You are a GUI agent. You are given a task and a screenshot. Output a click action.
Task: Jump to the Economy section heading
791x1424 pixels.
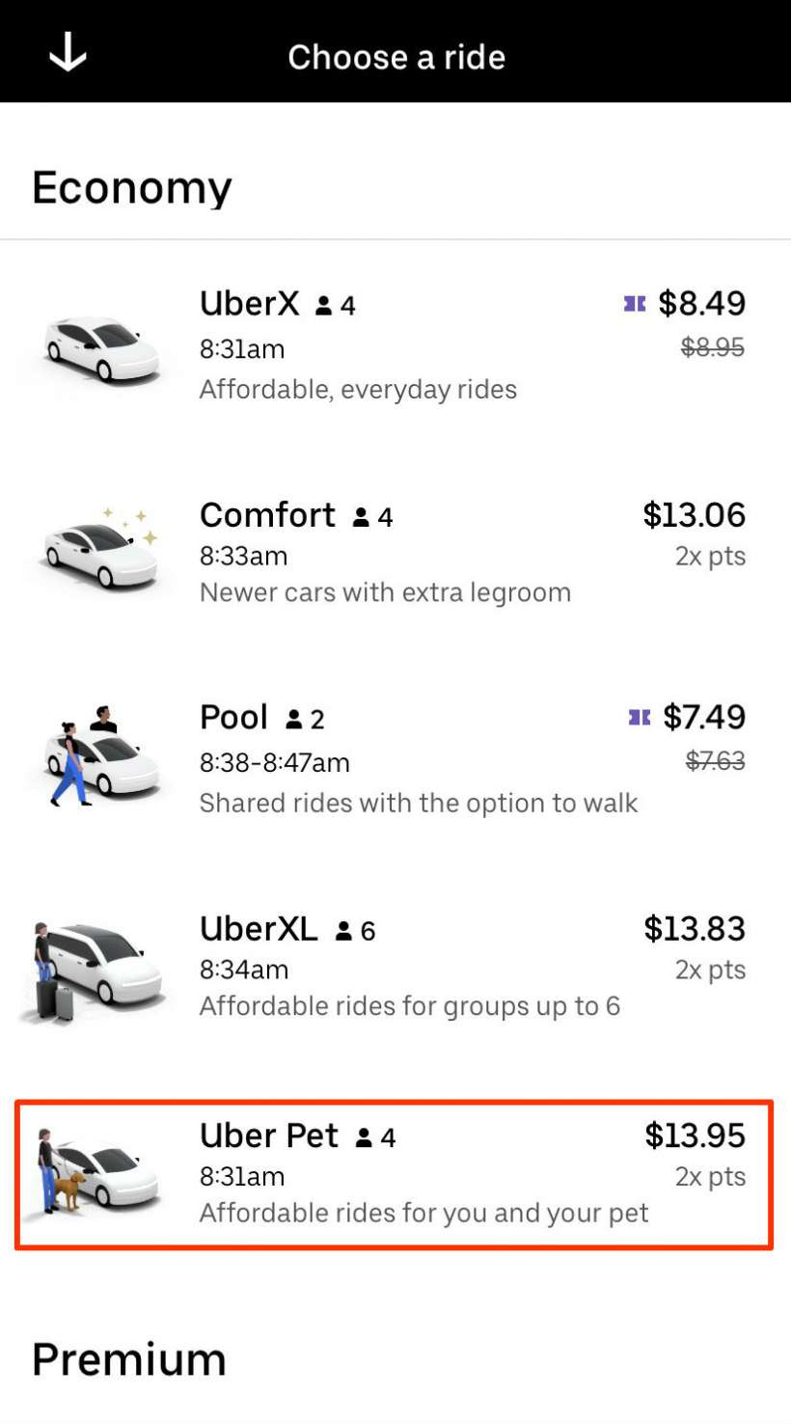pos(132,187)
